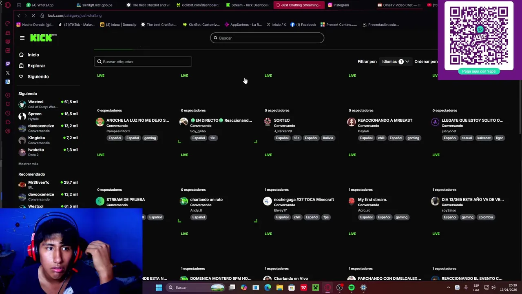Open the My first stream. stream
The width and height of the screenshot is (522, 294).
(x=372, y=200)
